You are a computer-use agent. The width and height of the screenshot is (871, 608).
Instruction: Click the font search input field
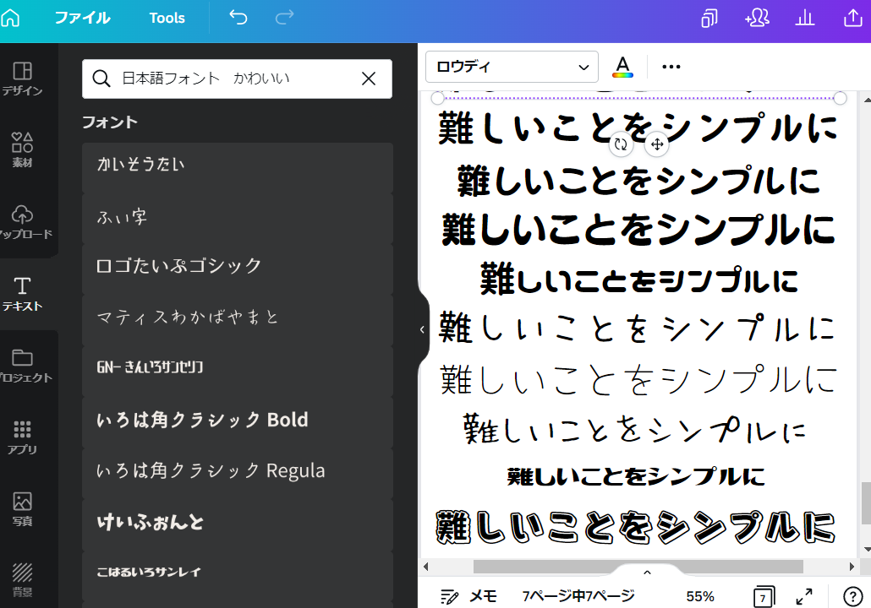228,79
